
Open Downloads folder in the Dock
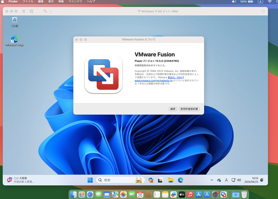coord(236,195)
